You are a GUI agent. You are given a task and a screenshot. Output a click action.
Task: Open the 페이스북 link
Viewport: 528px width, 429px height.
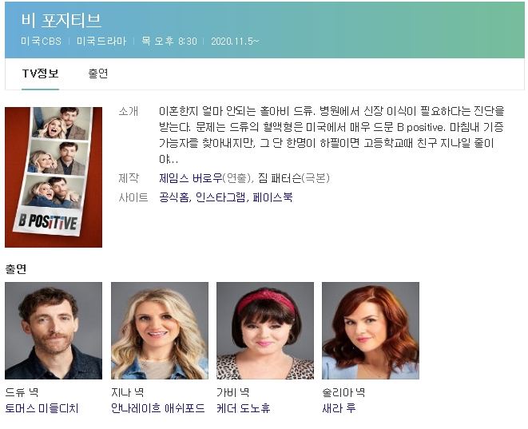(272, 196)
